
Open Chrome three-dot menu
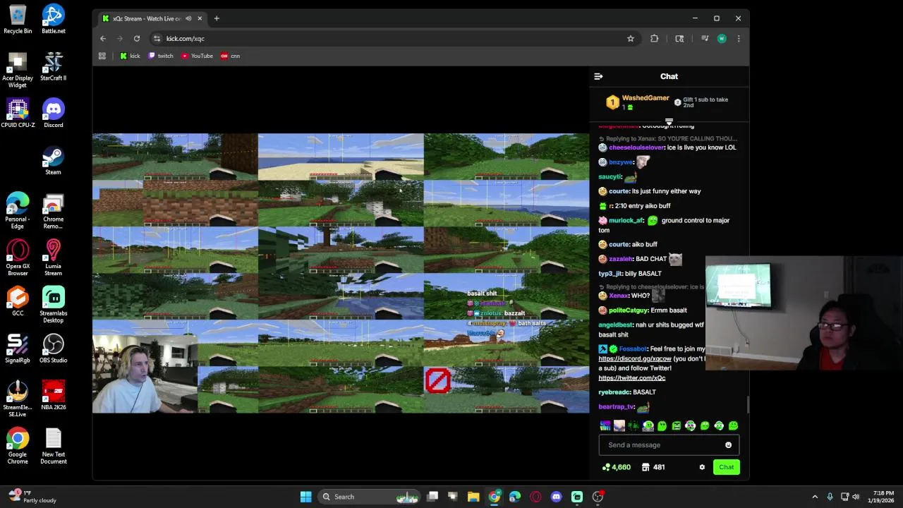click(739, 39)
